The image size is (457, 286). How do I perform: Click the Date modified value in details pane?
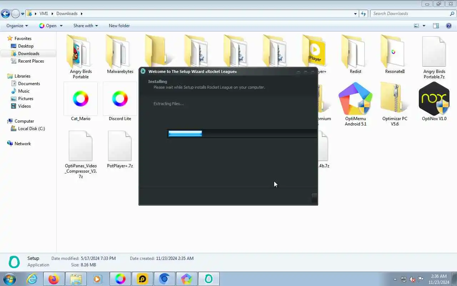98,258
